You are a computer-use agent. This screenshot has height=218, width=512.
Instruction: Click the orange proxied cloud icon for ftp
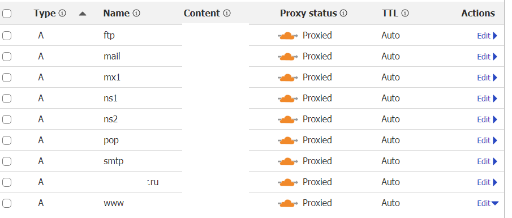point(287,35)
